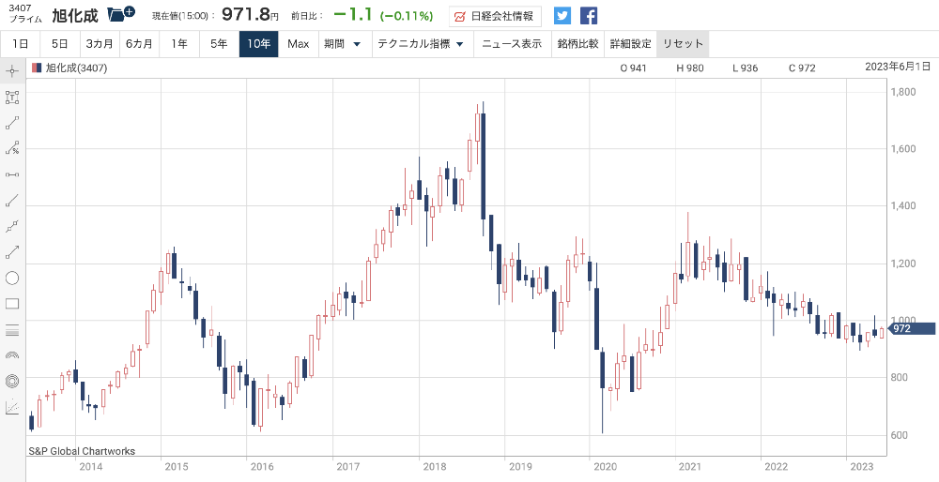Switch chart to 1年 range
This screenshot has height=482, width=939.
click(179, 44)
